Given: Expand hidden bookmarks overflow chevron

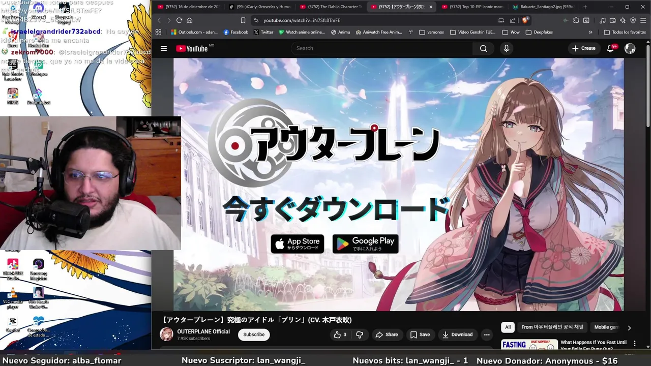Looking at the screenshot, I should point(590,32).
